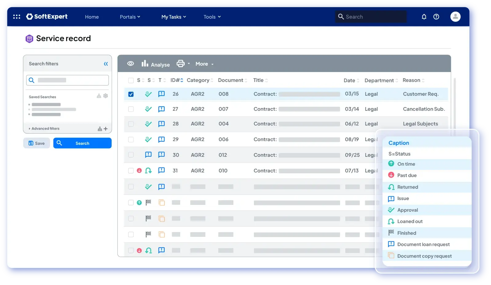Toggle the select-all header checkbox
Viewport: 491px width, 285px height.
click(131, 80)
